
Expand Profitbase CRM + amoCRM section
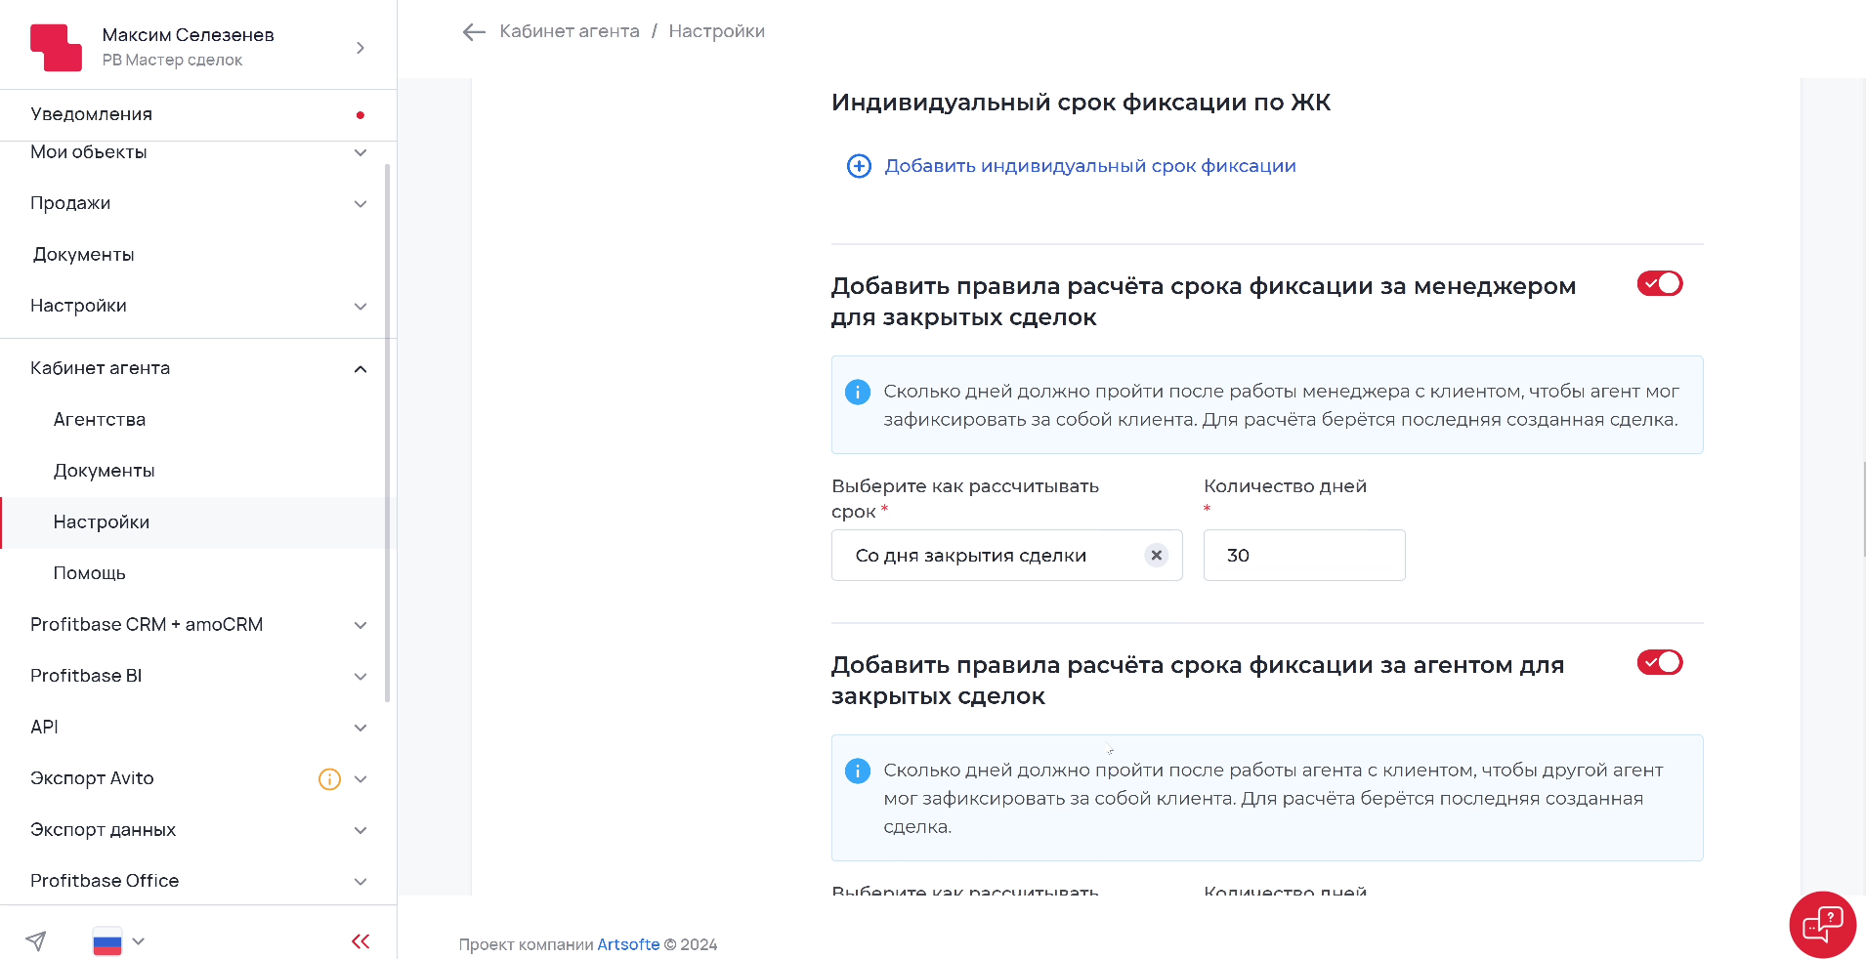[360, 625]
